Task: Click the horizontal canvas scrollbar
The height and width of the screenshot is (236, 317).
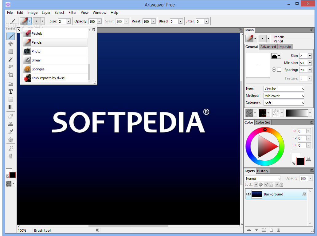Action: (128, 226)
